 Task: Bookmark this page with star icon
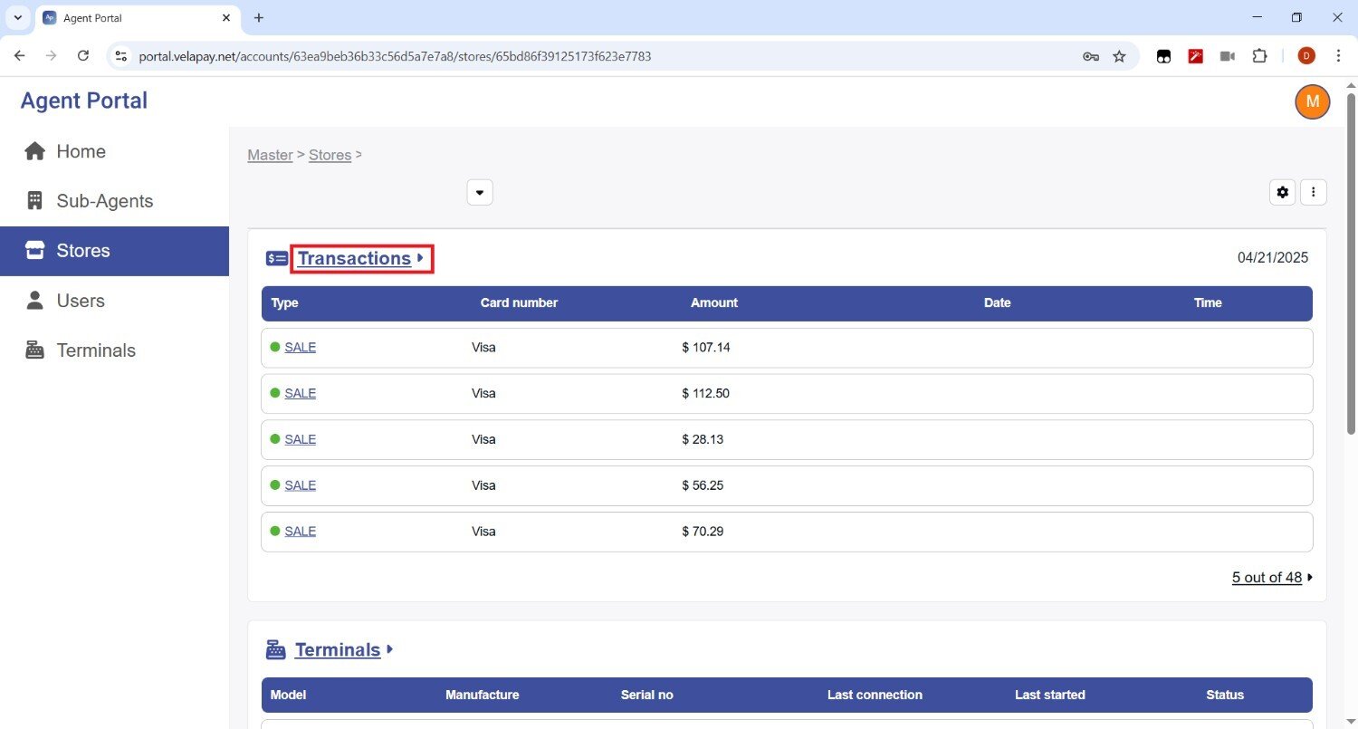click(1119, 56)
